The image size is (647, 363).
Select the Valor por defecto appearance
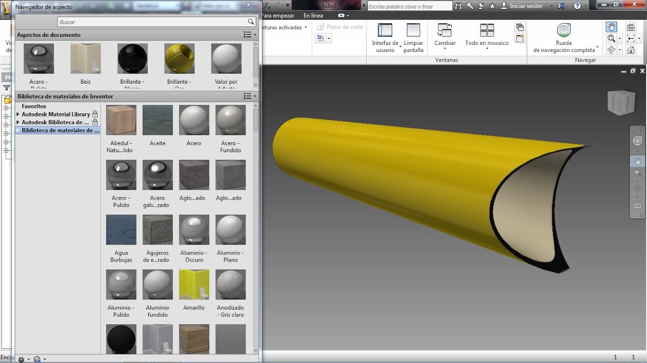click(226, 58)
